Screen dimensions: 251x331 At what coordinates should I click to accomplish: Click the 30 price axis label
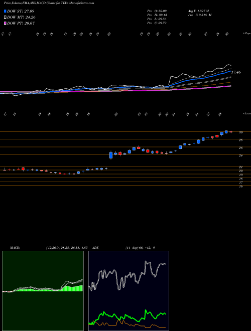point(240,132)
